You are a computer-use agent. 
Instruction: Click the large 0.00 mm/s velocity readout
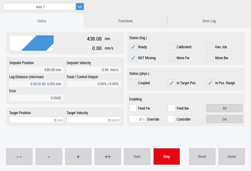103,48
